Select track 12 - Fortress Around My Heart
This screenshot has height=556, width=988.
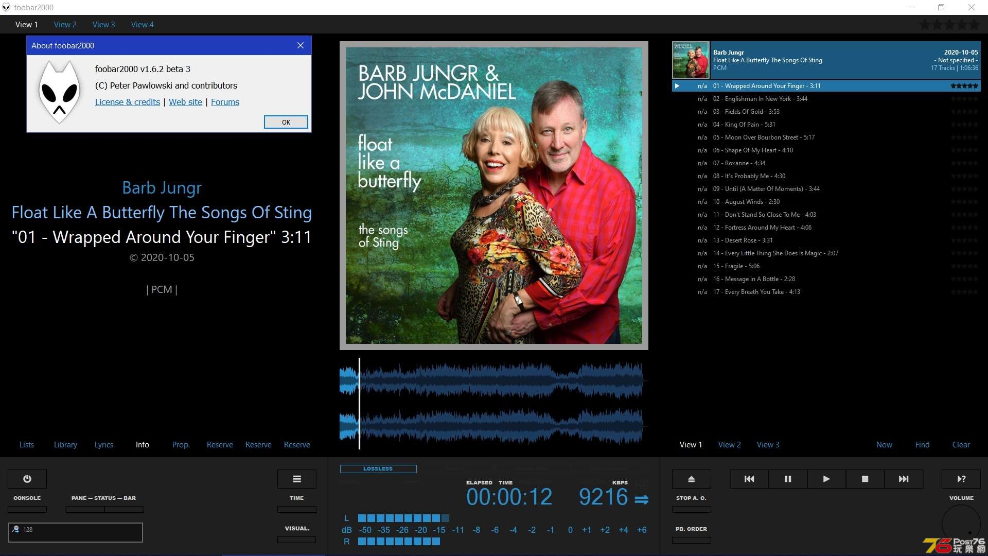826,228
